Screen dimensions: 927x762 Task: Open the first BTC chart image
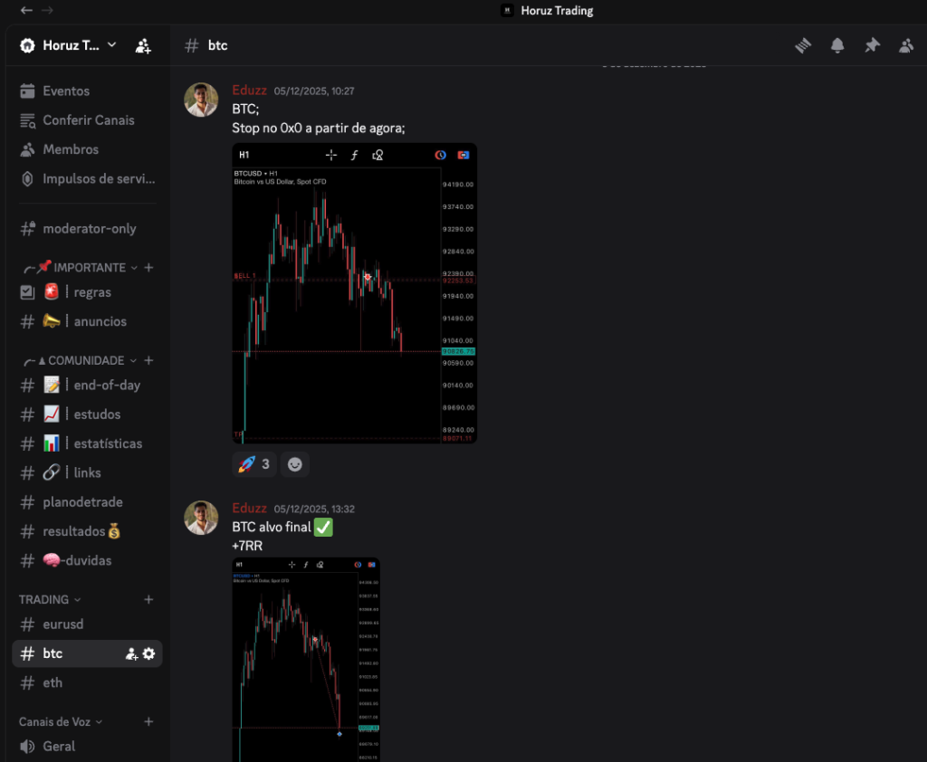(354, 293)
